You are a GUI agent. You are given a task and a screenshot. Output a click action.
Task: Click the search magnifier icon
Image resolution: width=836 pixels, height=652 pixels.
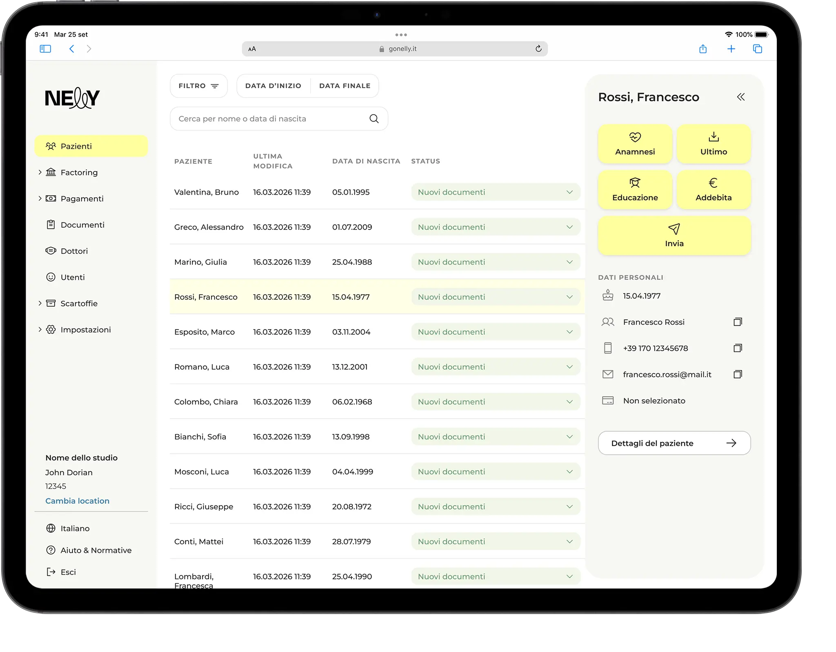coord(374,119)
